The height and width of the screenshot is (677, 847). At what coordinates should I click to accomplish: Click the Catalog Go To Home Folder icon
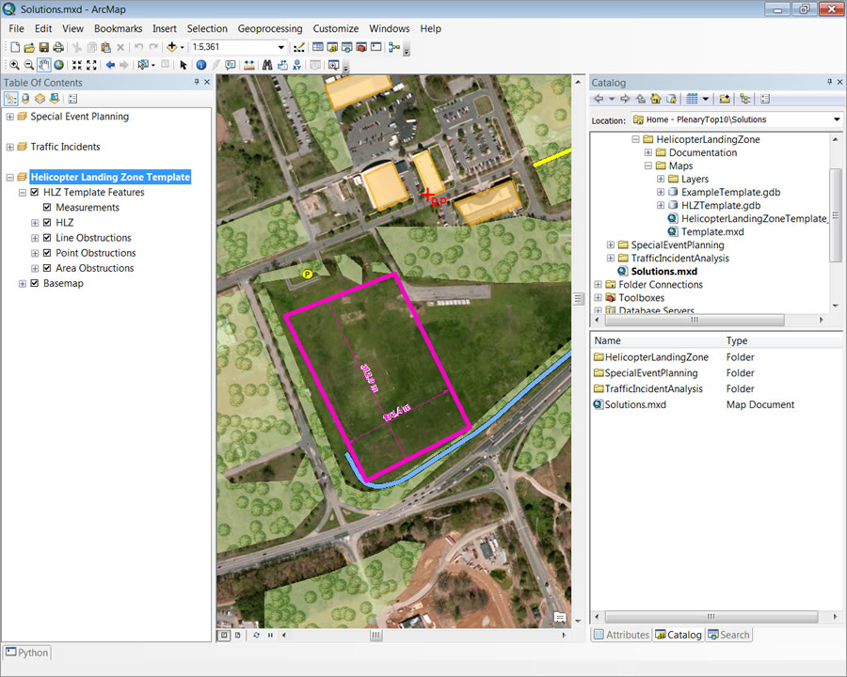(x=655, y=99)
